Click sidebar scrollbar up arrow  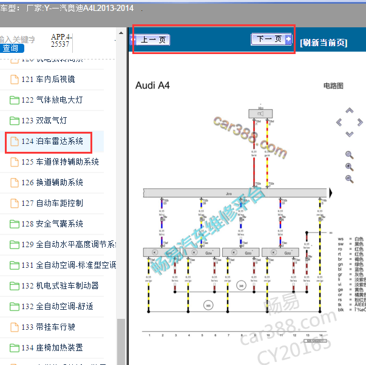[121, 33]
